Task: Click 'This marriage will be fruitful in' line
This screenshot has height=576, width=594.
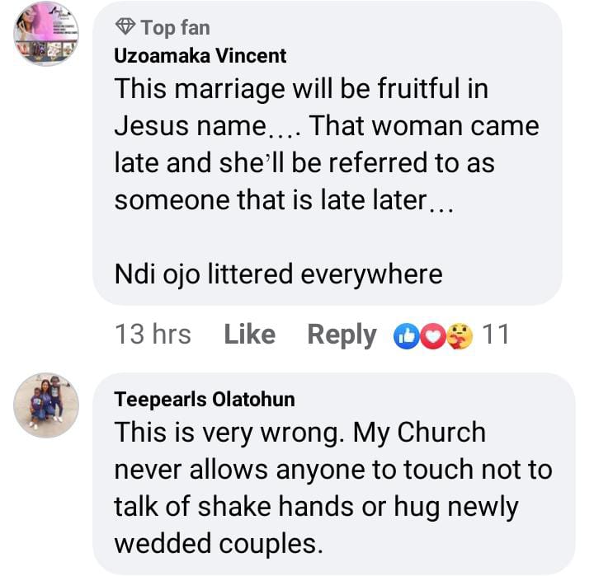Action: pyautogui.click(x=300, y=89)
